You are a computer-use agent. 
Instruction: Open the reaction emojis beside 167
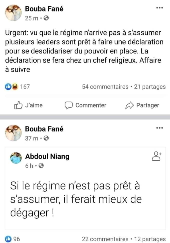coord(12,87)
